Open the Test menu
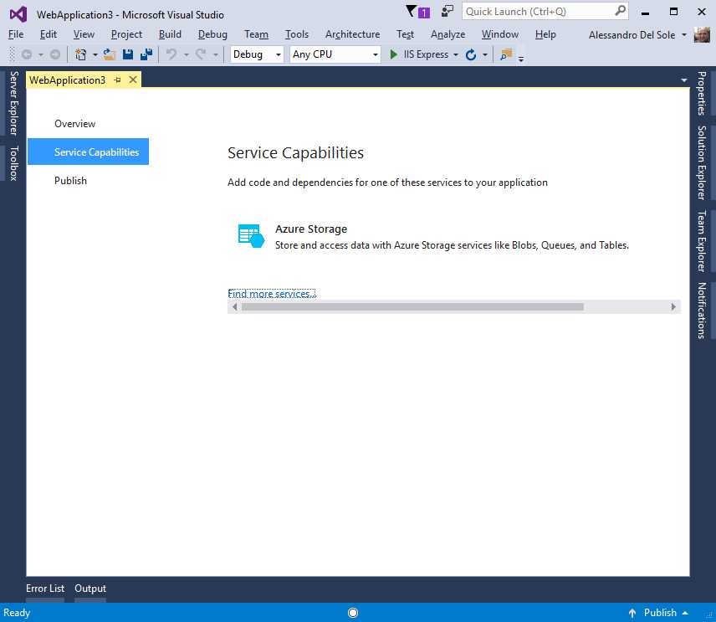 tap(405, 34)
